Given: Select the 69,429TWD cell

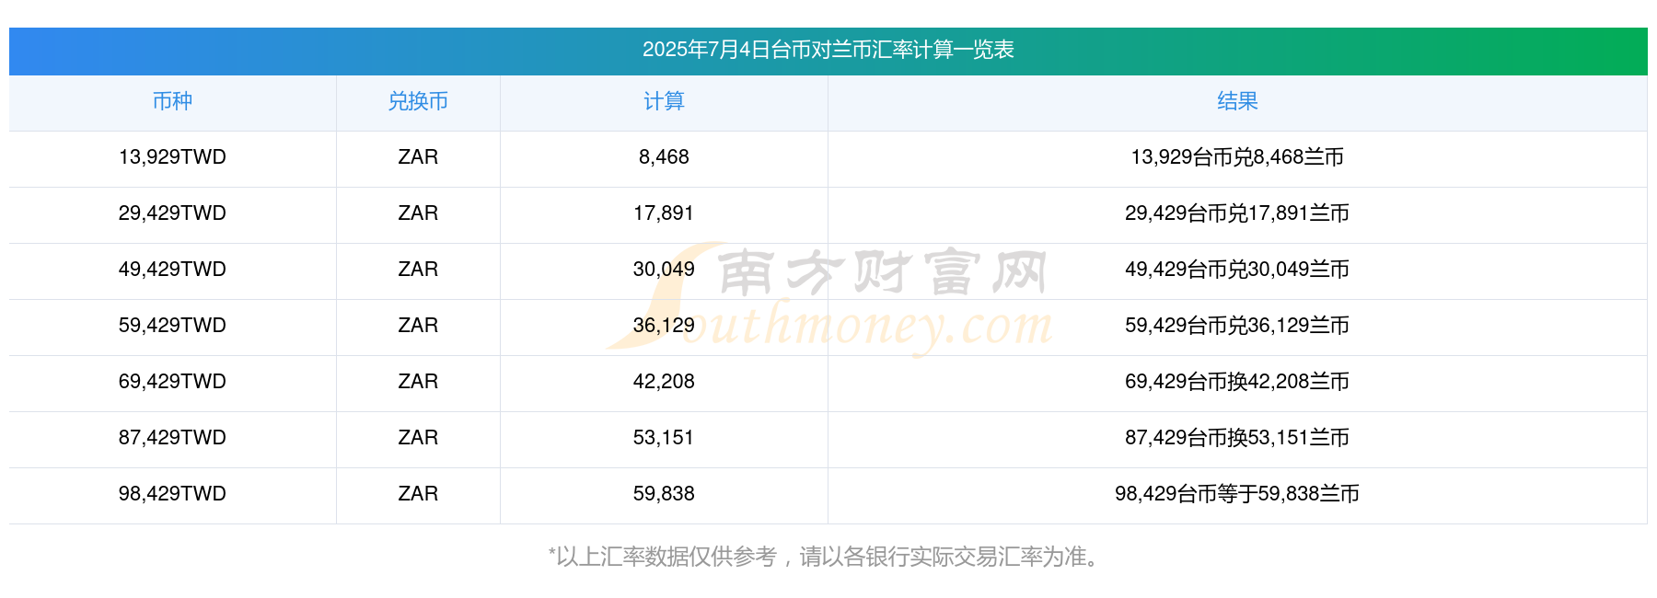Looking at the screenshot, I should point(172,382).
